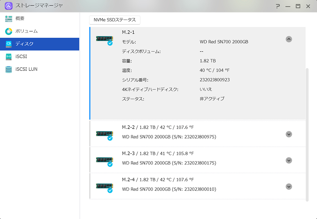Expand the M.2-3 disk details
This screenshot has height=219, width=317.
[289, 161]
